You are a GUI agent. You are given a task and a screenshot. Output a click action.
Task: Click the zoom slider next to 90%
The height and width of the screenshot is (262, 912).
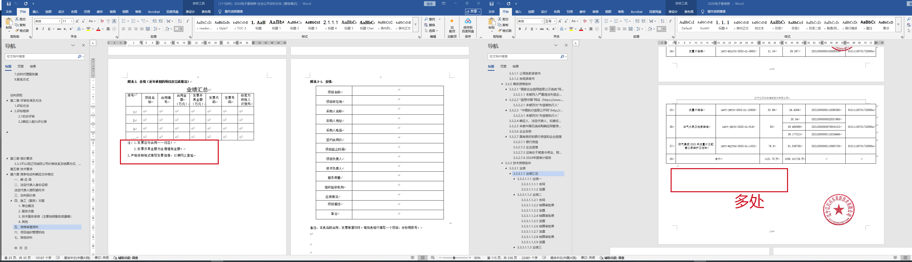click(x=454, y=258)
